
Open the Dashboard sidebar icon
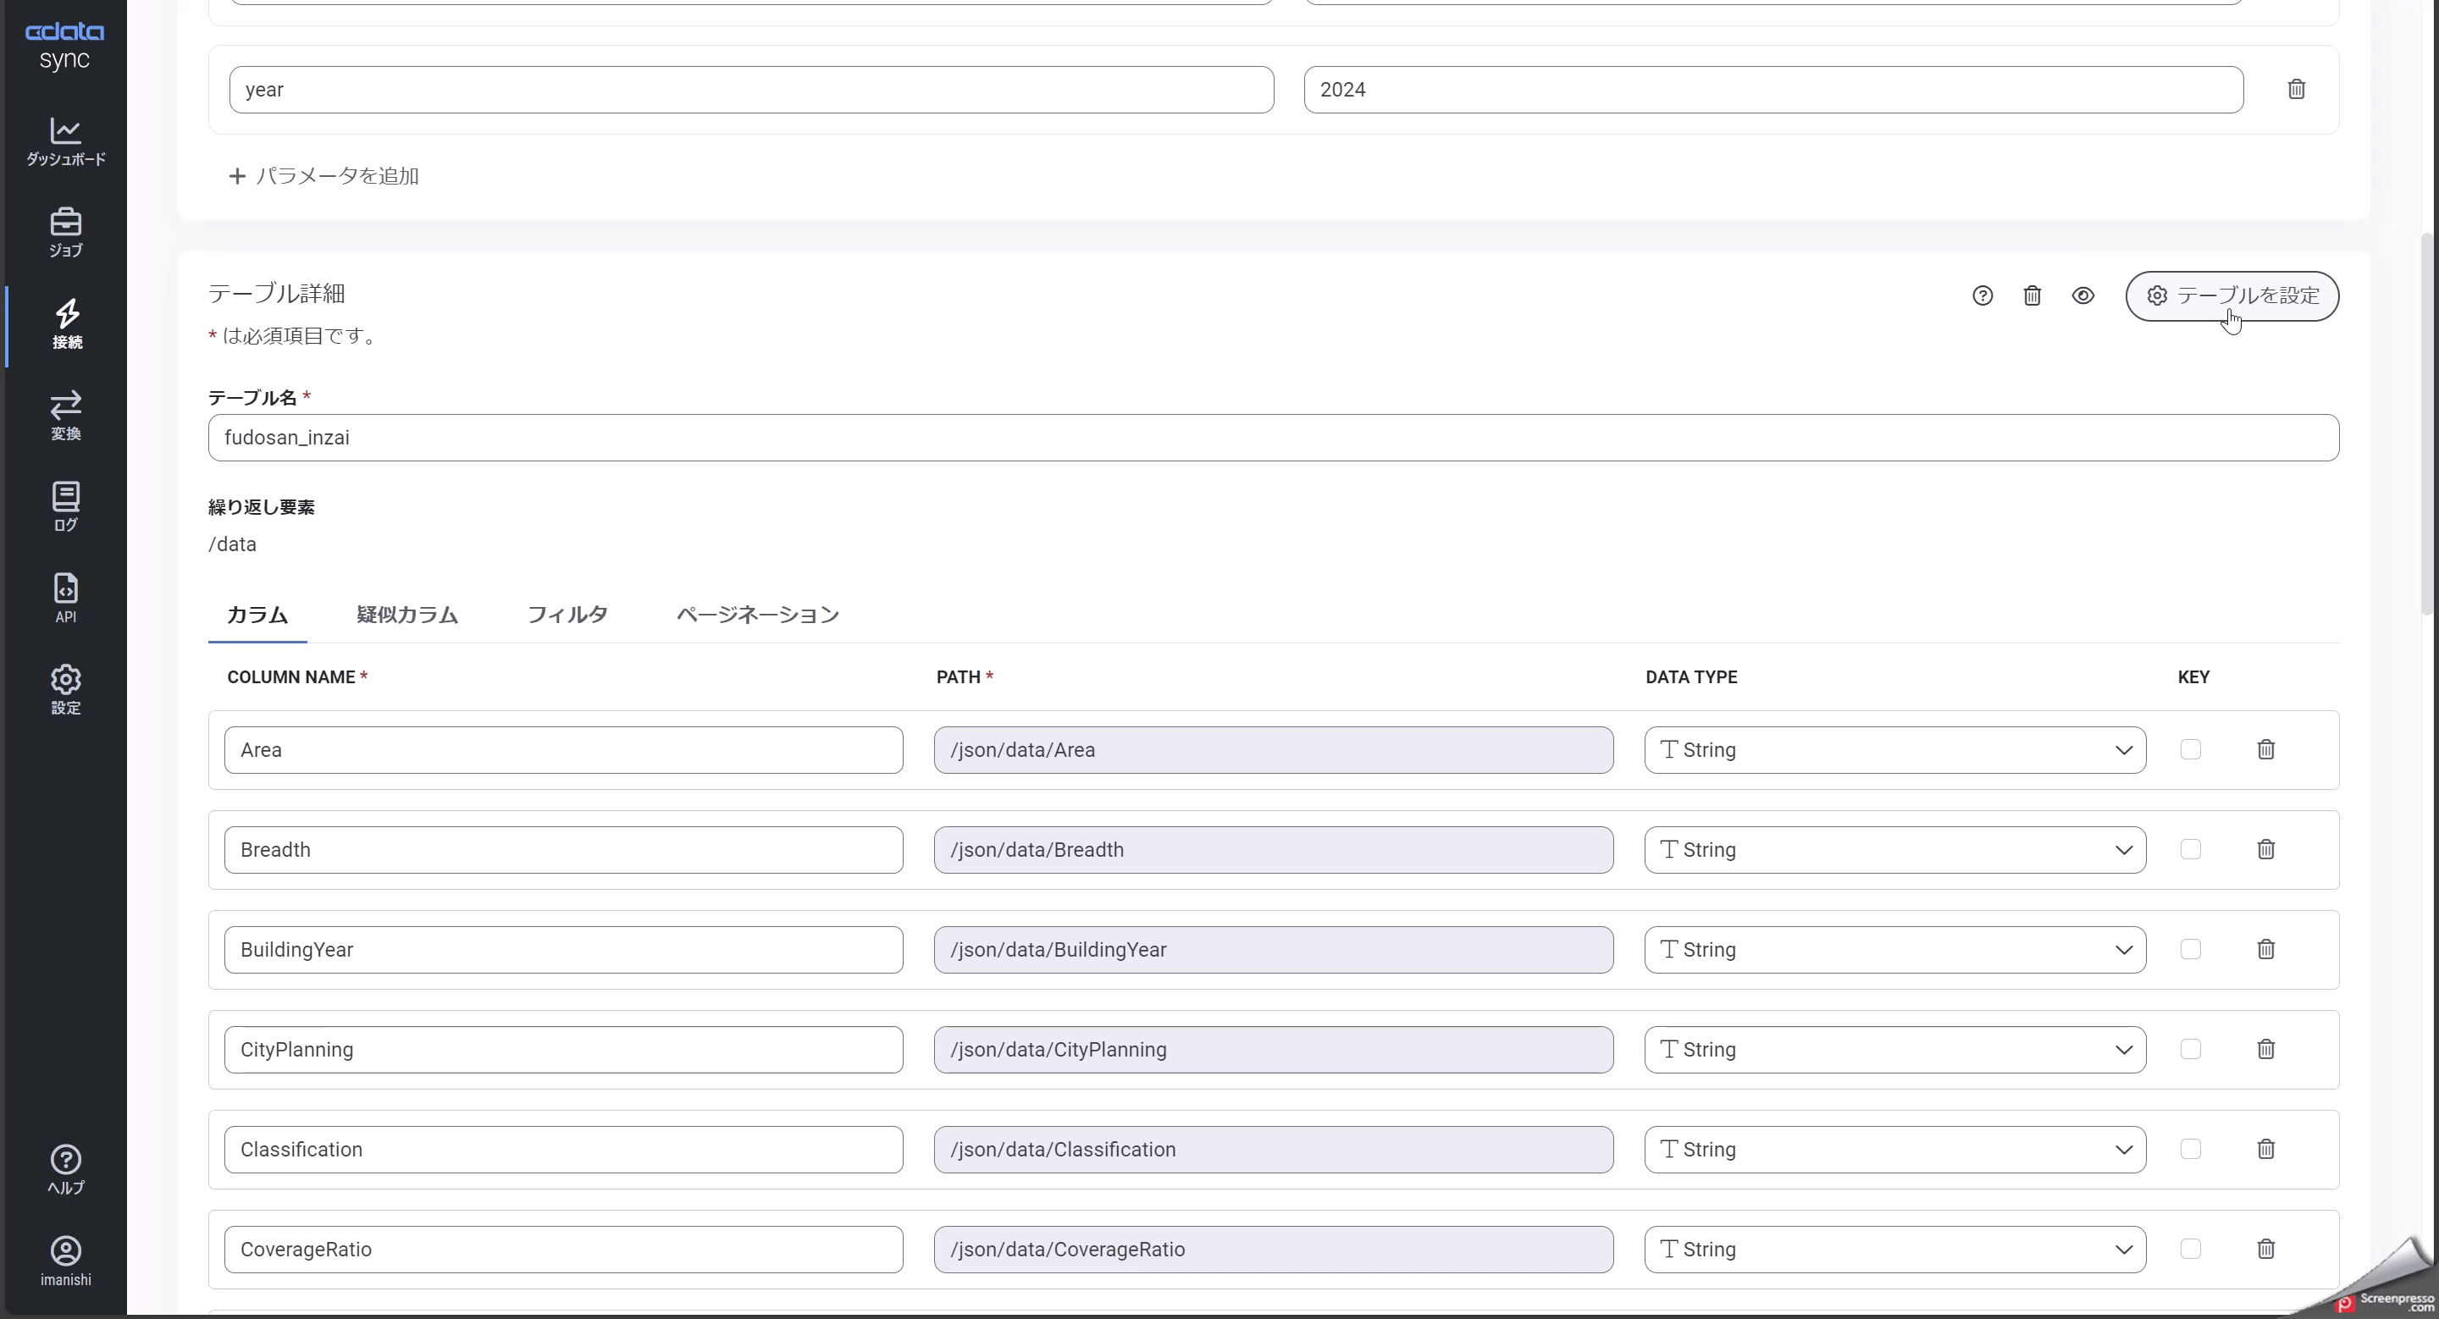(x=65, y=142)
